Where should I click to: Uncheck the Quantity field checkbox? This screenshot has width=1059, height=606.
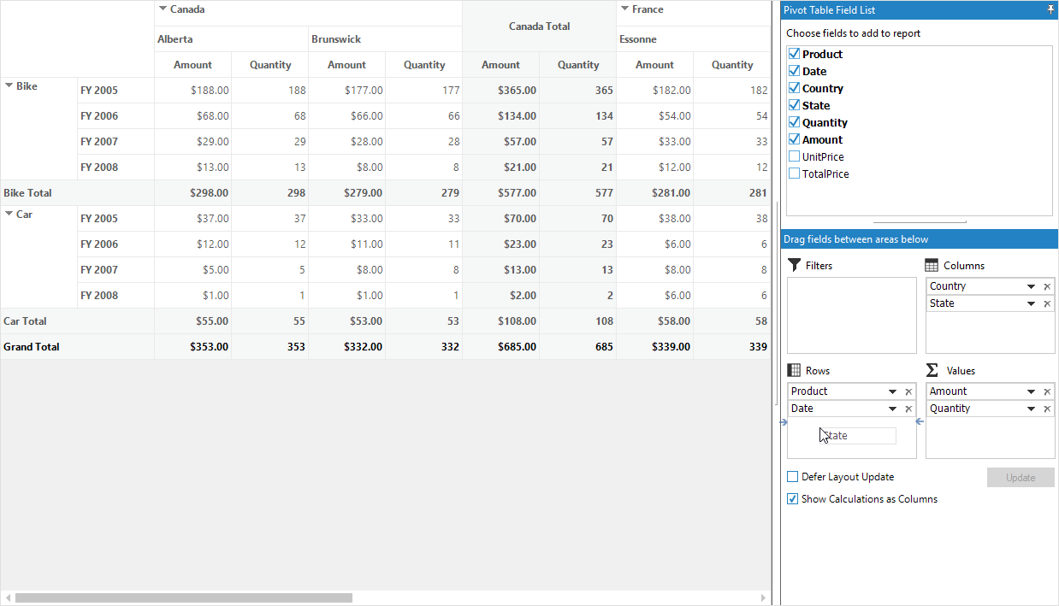794,122
